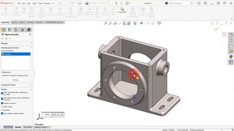
Task: Click first rotate component icon in context toolbar
Action: pos(55,115)
